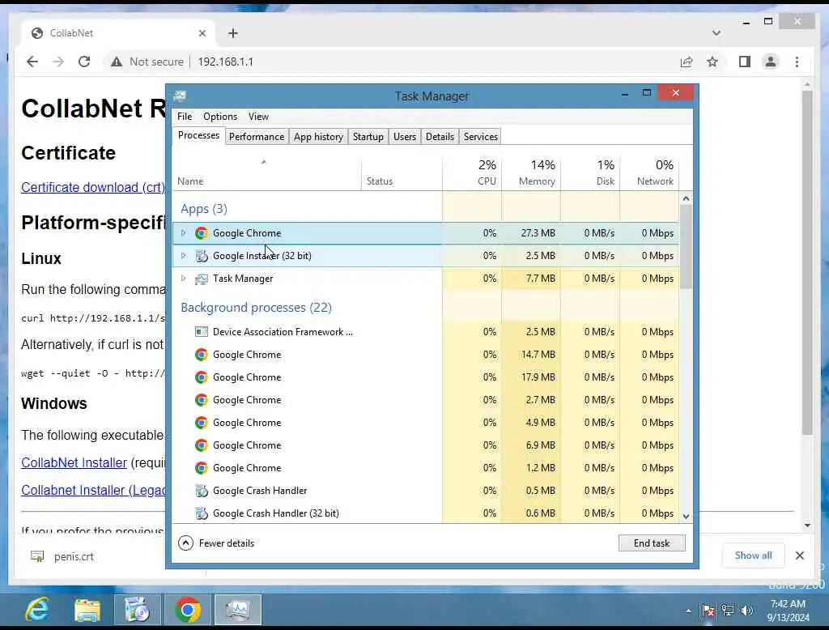Open the Chrome profile avatar
The image size is (829, 630).
tap(771, 62)
